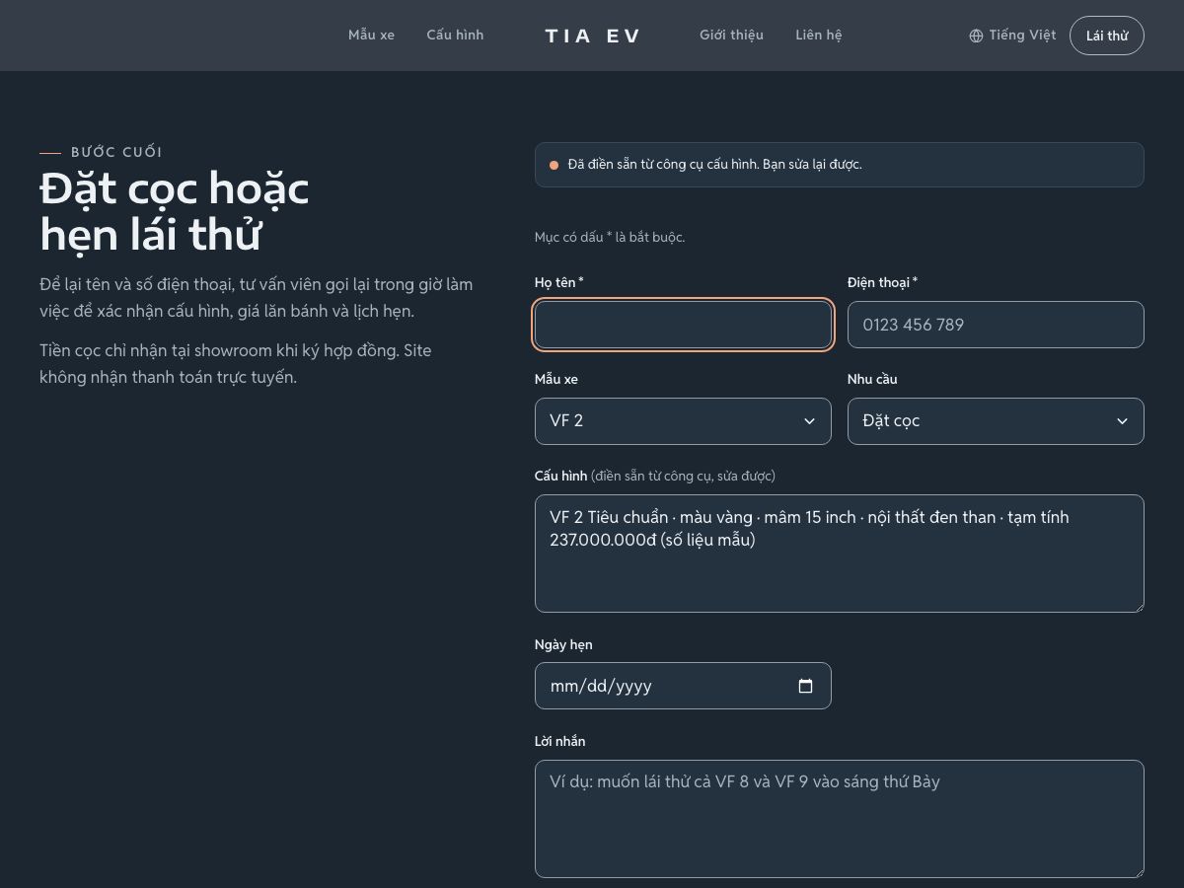
Task: Click the 'Mục có dấu * là bắt buộc' note
Action: tap(610, 237)
